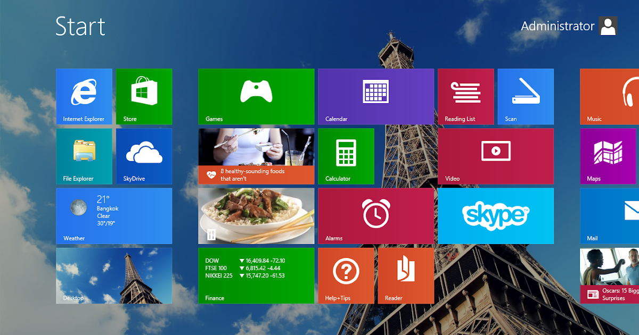The height and width of the screenshot is (335, 639).
Task: Open the health article about healthy-sounding foods
Action: click(x=256, y=156)
